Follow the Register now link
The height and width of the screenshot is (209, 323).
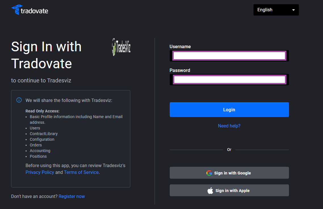click(72, 196)
